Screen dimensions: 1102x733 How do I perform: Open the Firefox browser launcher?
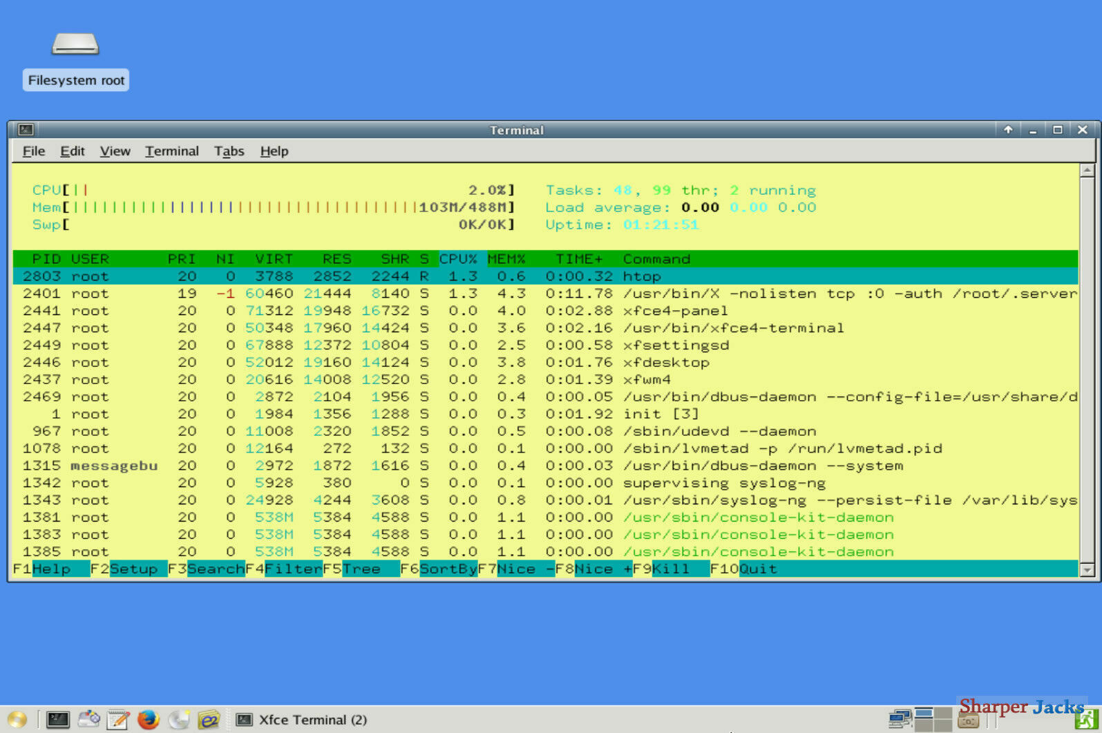coord(148,720)
